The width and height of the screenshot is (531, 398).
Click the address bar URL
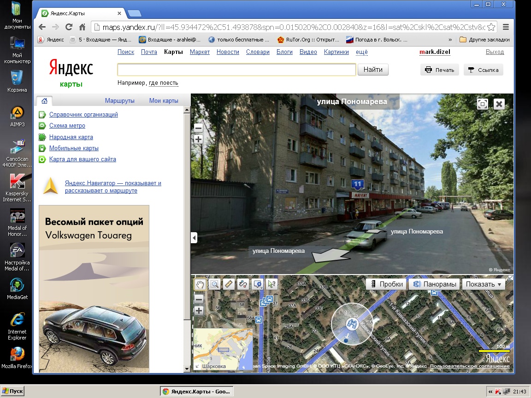294,27
